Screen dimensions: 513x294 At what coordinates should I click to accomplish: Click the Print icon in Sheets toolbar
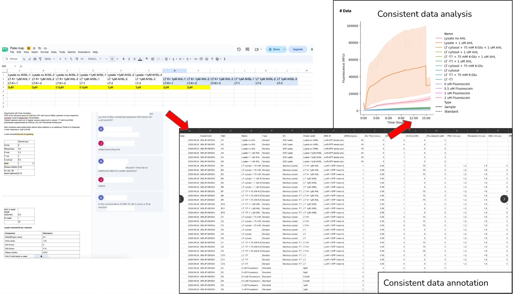point(35,59)
